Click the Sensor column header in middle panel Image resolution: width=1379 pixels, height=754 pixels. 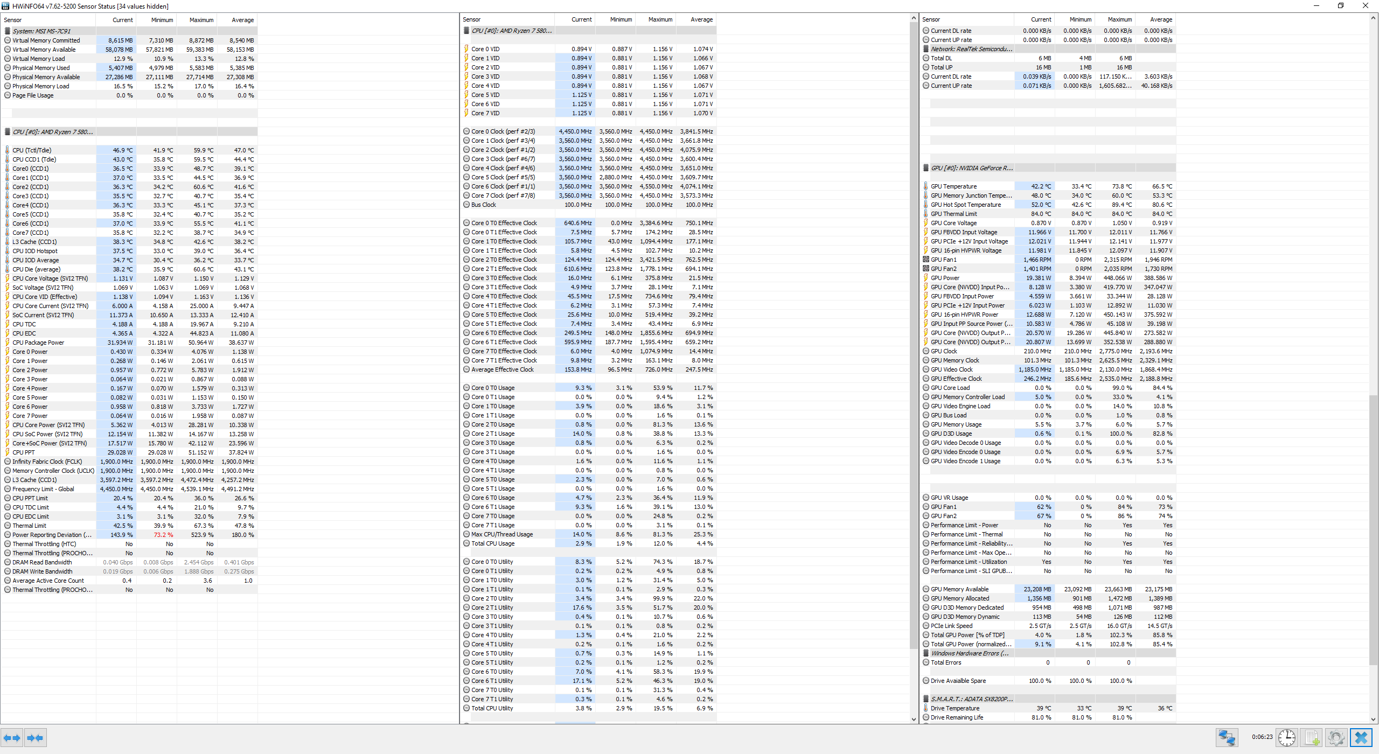point(472,19)
